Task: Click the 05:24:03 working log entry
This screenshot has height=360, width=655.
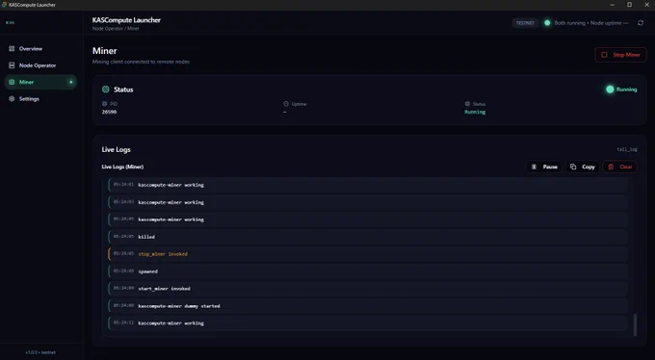Action: click(368, 202)
